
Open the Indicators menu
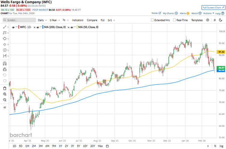point(78,20)
